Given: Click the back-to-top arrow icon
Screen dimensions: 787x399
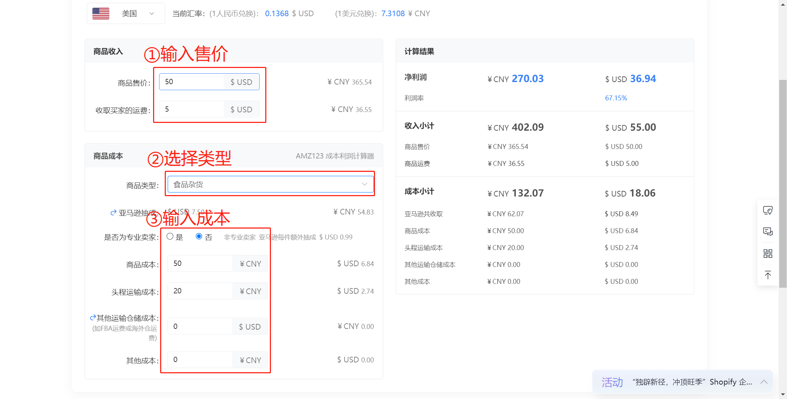Looking at the screenshot, I should click(x=768, y=275).
